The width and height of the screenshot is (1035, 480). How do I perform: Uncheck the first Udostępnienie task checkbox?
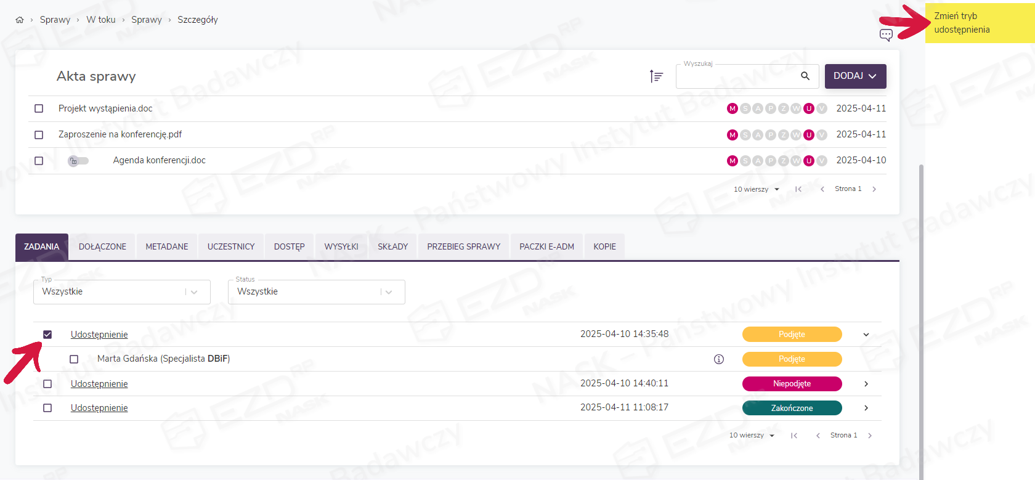click(47, 335)
